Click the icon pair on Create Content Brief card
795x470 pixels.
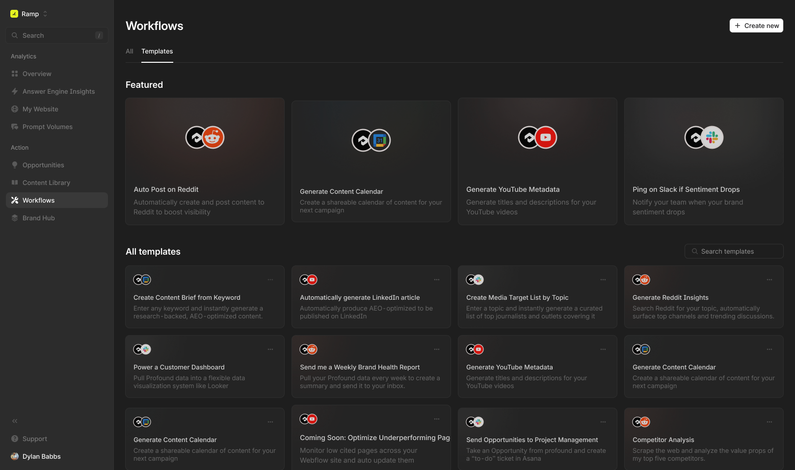pos(142,280)
